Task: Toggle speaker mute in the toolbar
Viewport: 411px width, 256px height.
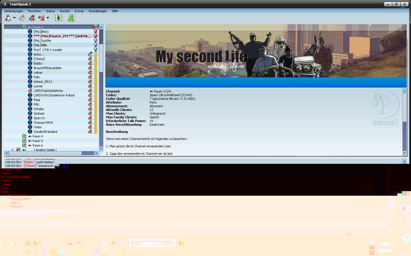Action: (41, 18)
